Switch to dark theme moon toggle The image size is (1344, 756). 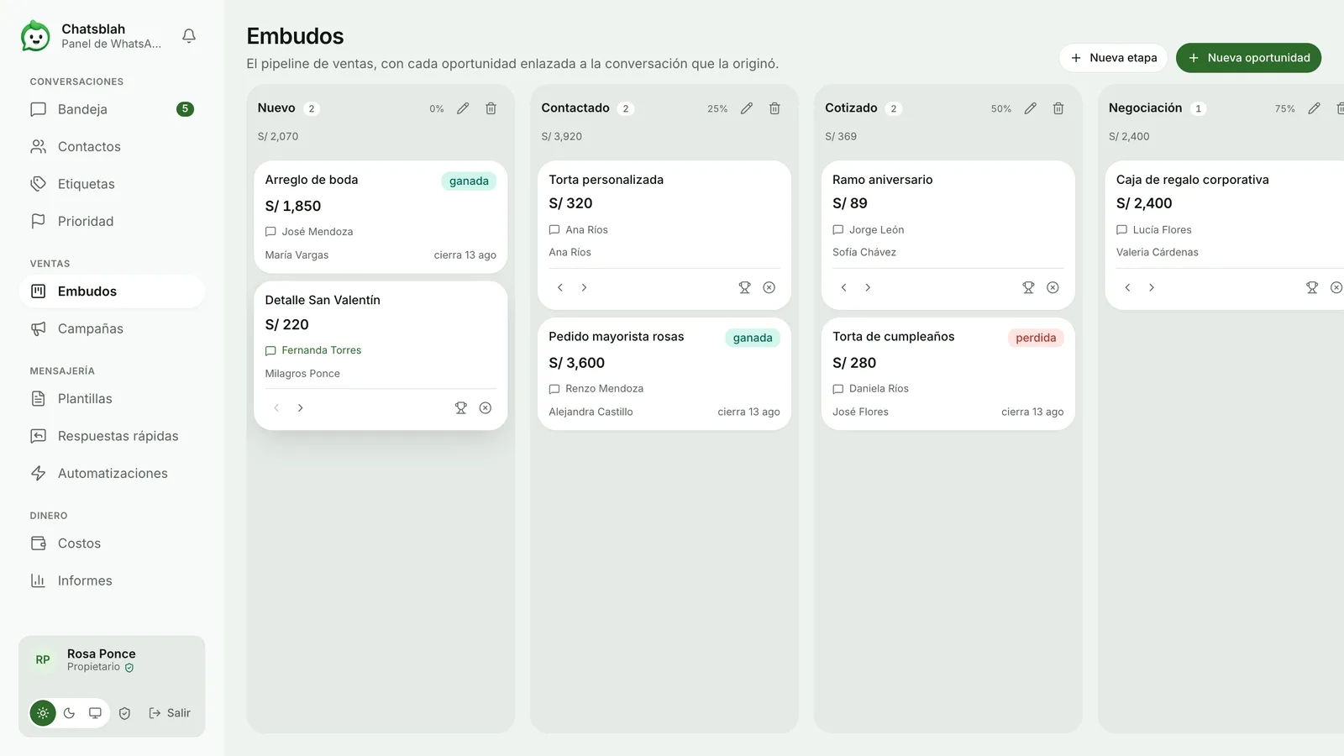69,713
